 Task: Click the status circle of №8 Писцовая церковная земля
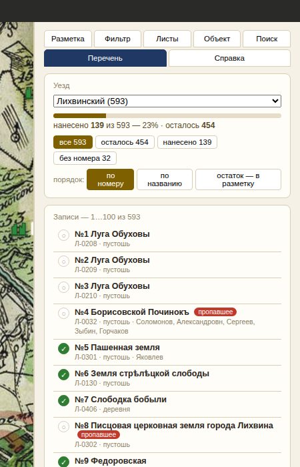63,427
